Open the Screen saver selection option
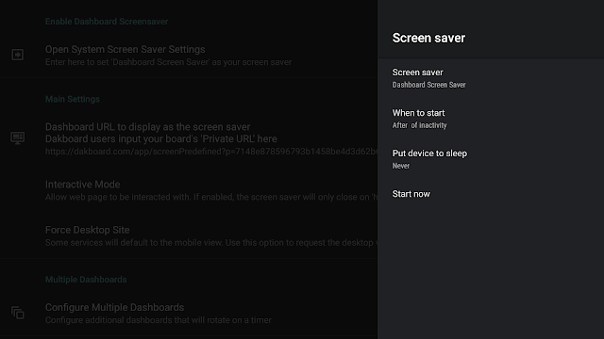The height and width of the screenshot is (339, 604). pos(491,78)
